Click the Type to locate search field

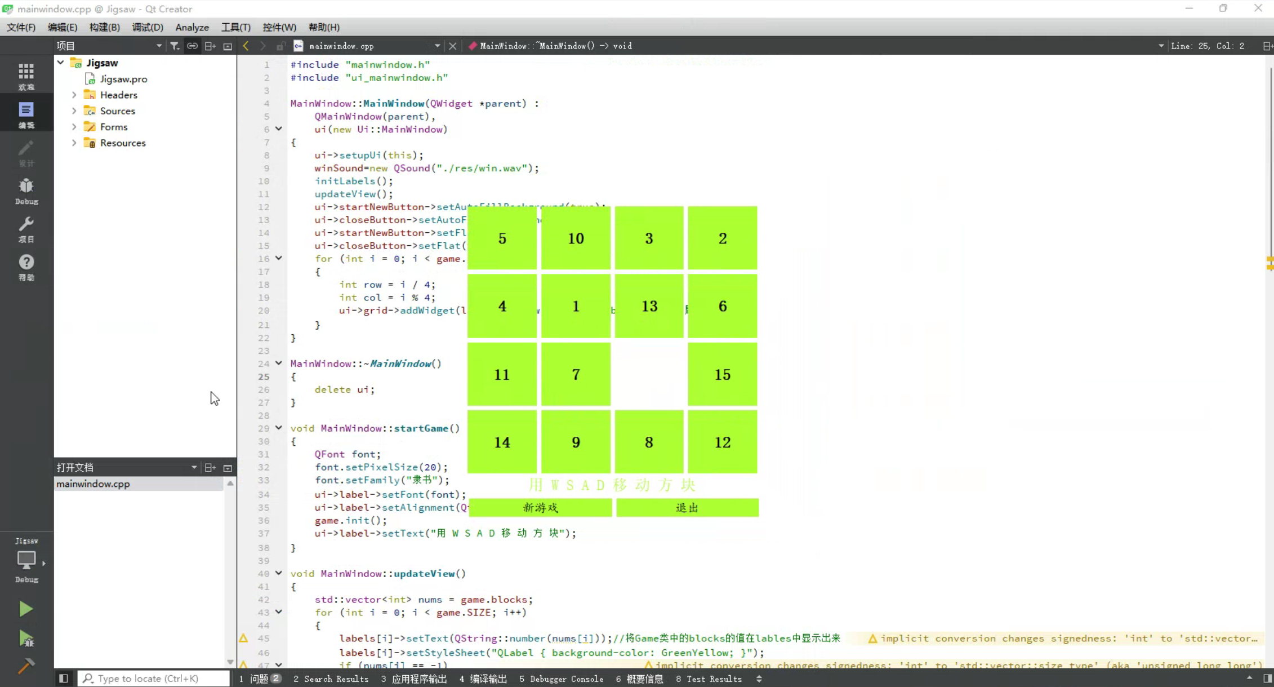[x=154, y=679]
